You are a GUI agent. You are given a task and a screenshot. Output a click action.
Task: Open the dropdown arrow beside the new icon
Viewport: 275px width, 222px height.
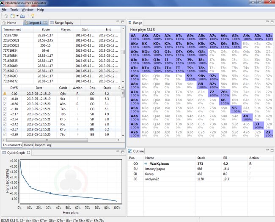tap(17, 16)
